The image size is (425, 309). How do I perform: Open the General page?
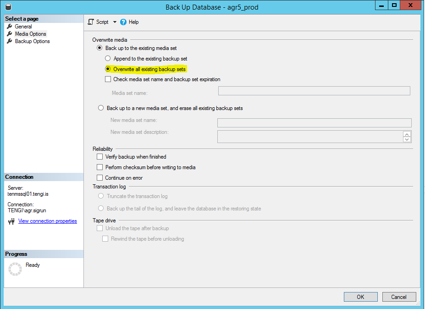[23, 27]
